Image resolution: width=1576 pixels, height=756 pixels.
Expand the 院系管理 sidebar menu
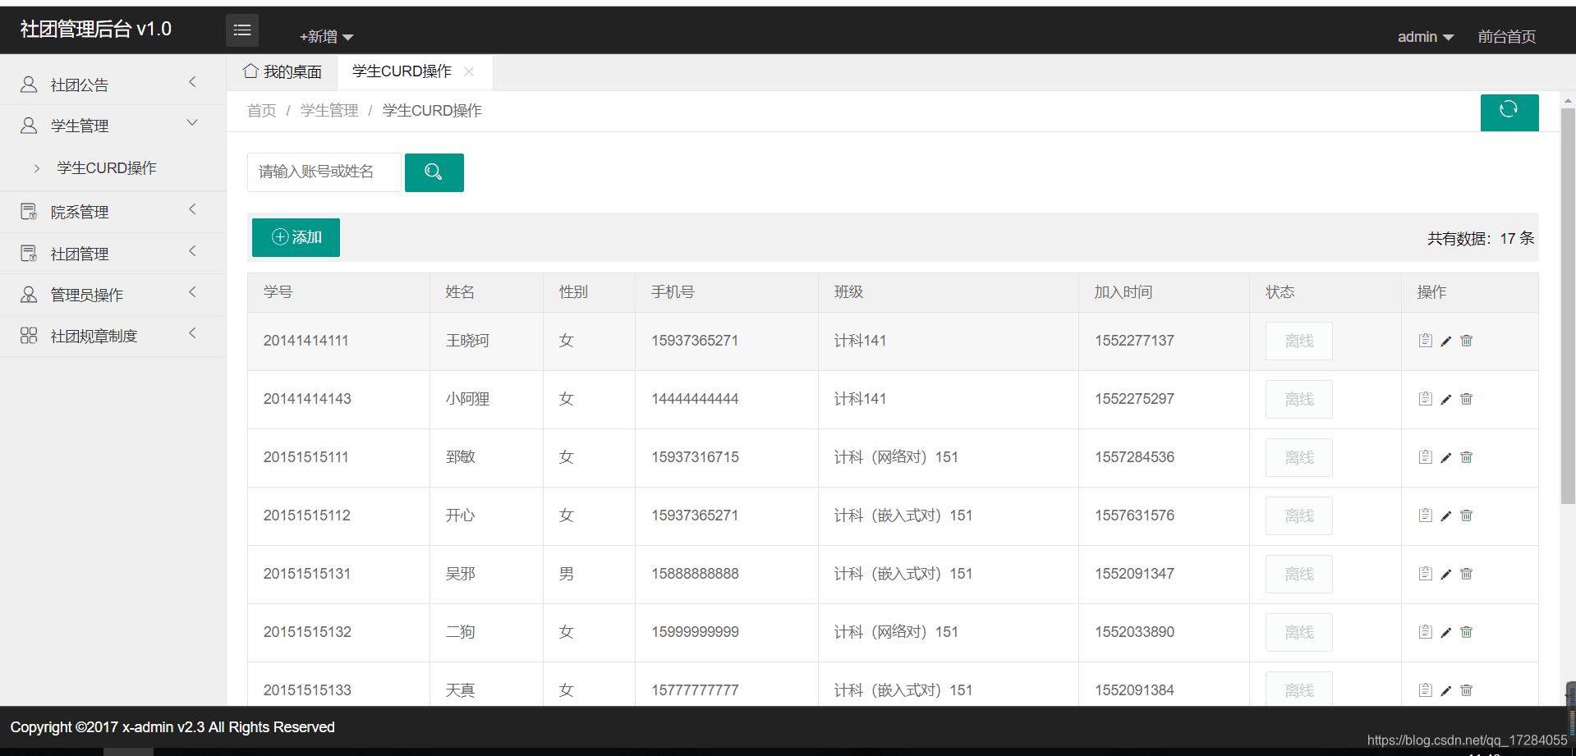(113, 212)
